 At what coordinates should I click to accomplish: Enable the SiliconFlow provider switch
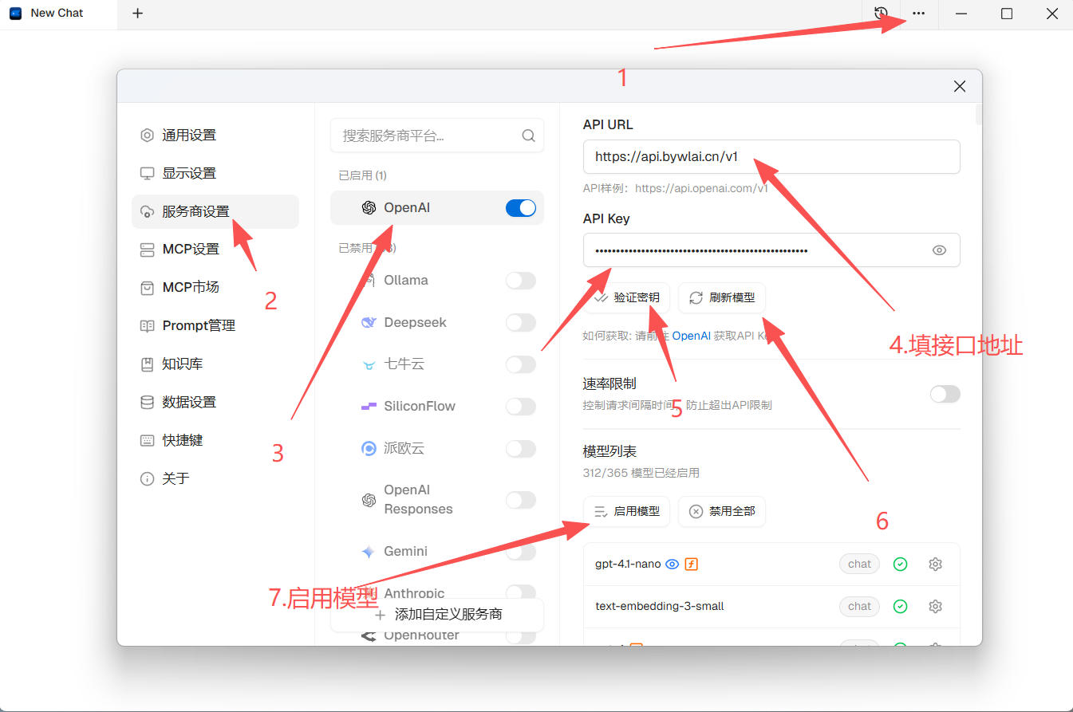(520, 406)
